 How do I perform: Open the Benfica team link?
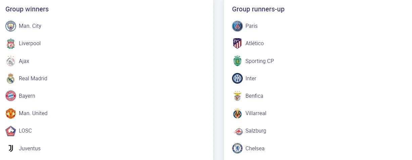click(254, 96)
